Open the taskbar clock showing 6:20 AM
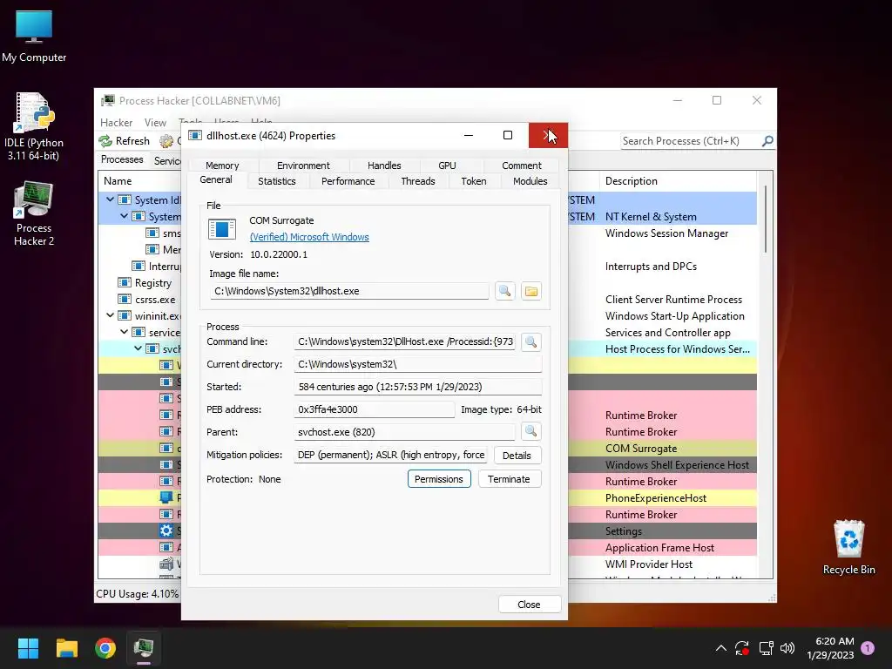Image resolution: width=892 pixels, height=669 pixels. click(x=830, y=648)
